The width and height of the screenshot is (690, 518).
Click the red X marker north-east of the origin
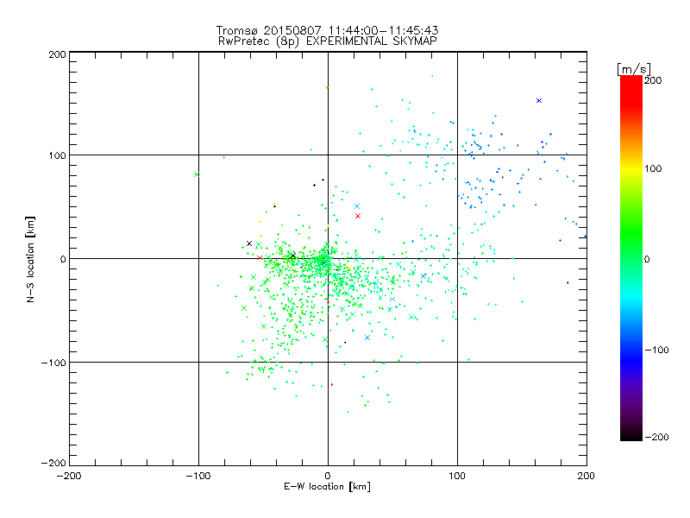[x=358, y=216]
